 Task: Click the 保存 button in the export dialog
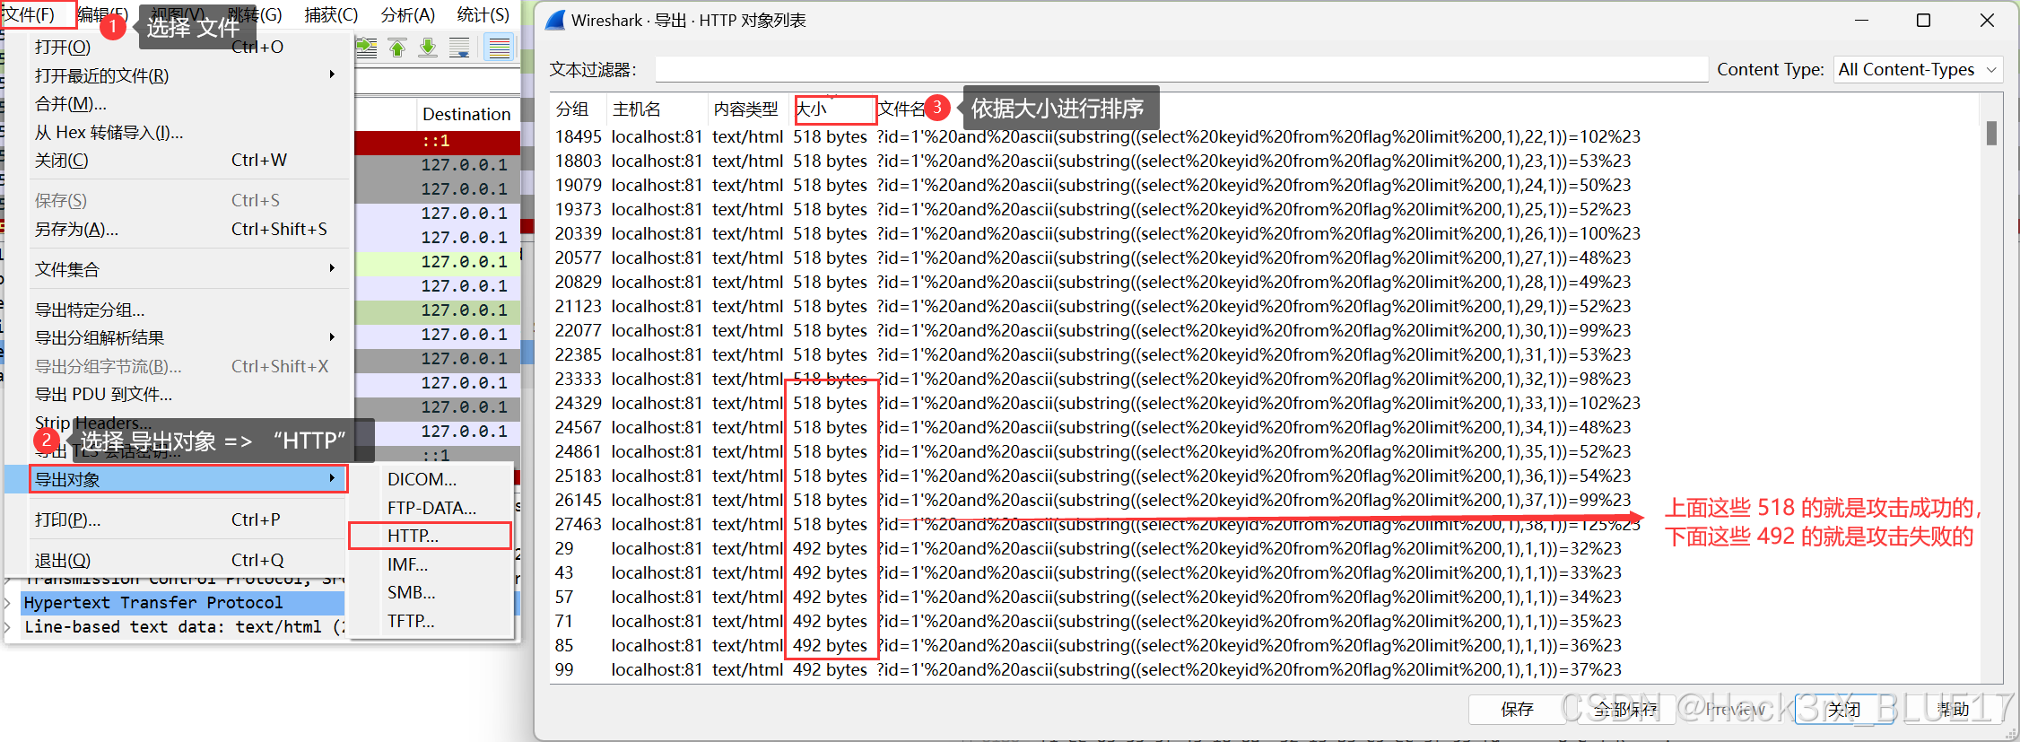coord(1517,710)
